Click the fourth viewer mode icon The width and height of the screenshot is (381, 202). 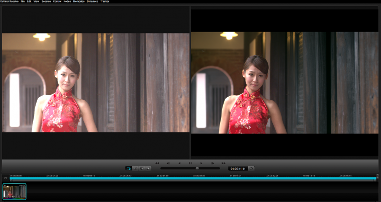(148, 168)
